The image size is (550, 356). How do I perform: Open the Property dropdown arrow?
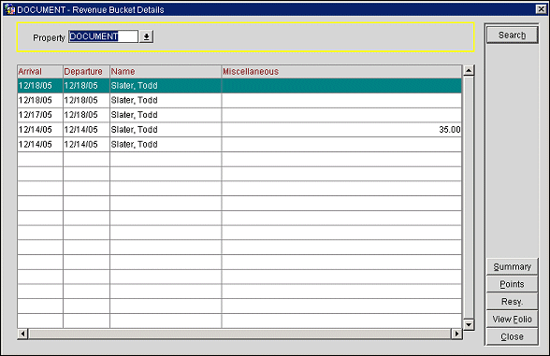[x=147, y=36]
